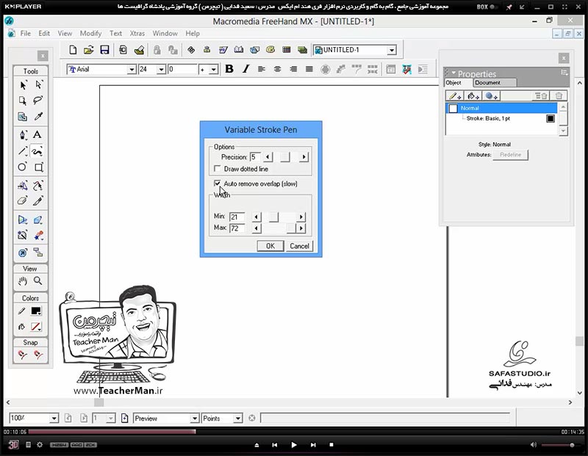Click the Redefine button
Viewport: 588px width, 456px height.
(510, 155)
